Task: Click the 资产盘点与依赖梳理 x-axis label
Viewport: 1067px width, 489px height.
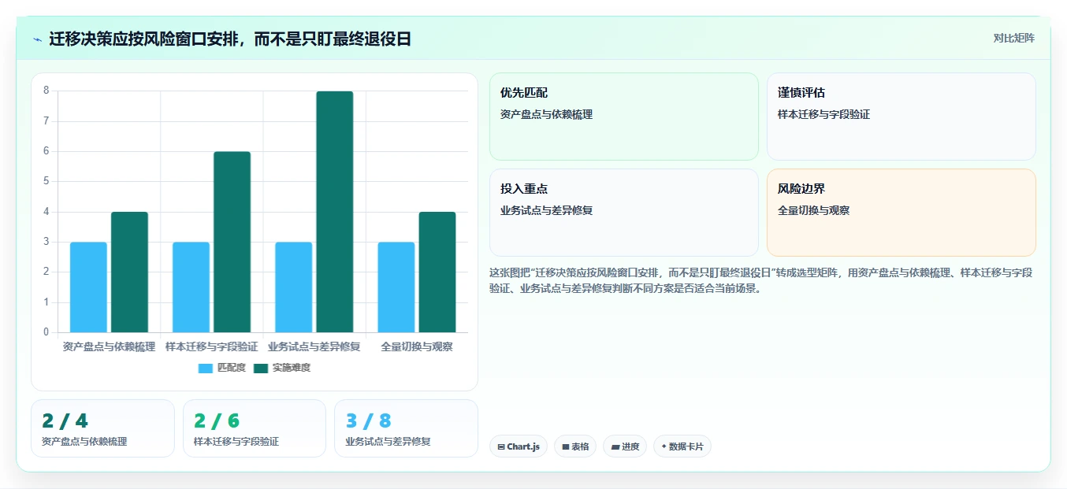Action: 109,346
